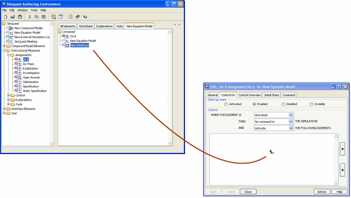Select New Equation Model in Unnamed tree
Image resolution: width=351 pixels, height=198 pixels.
tap(83, 41)
